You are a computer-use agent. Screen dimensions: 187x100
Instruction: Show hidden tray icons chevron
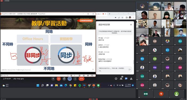coord(108,85)
